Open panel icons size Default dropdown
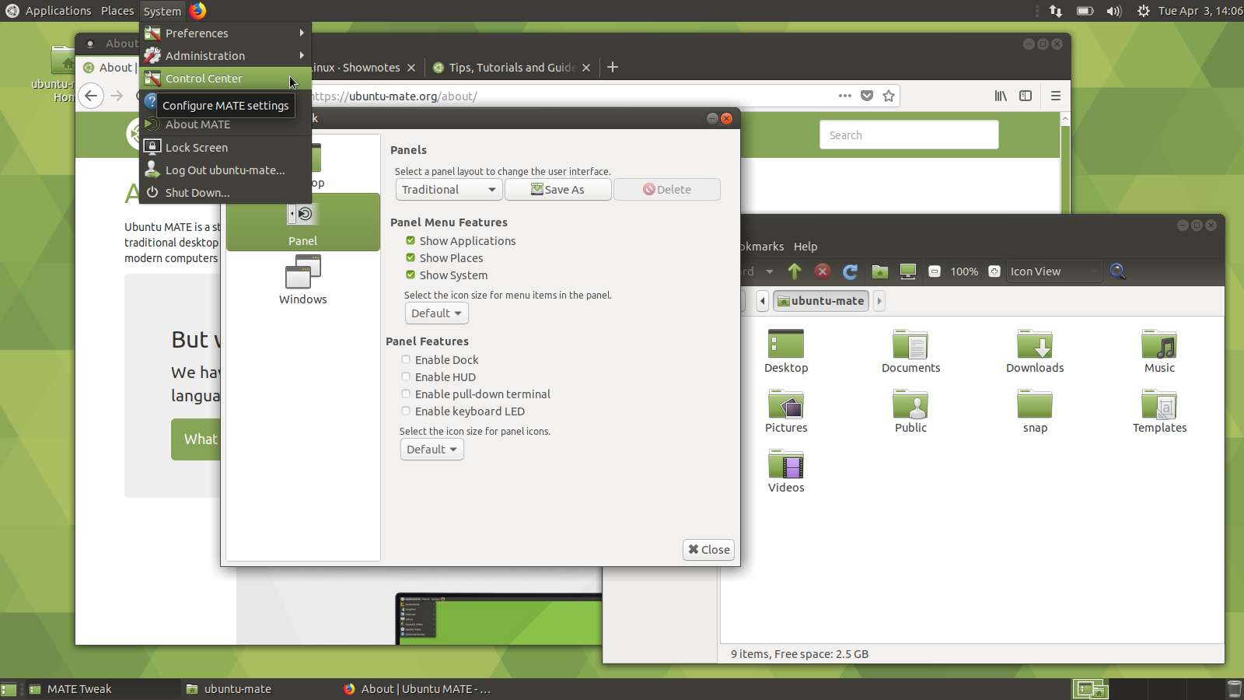The height and width of the screenshot is (700, 1244). point(432,450)
